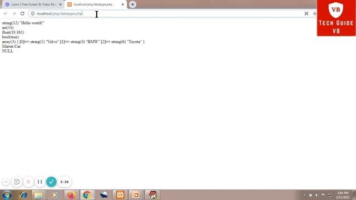Click the address bar URL field
Image resolution: width=356 pixels, height=200 pixels.
tap(168, 13)
